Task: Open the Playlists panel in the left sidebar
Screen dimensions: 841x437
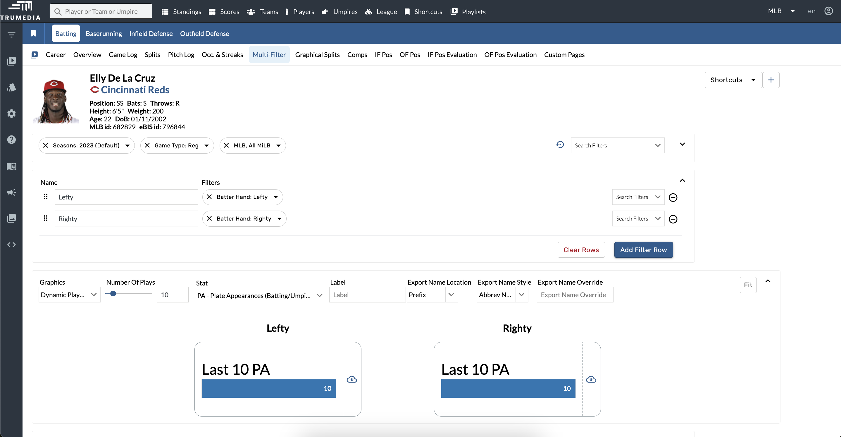Action: (x=11, y=61)
